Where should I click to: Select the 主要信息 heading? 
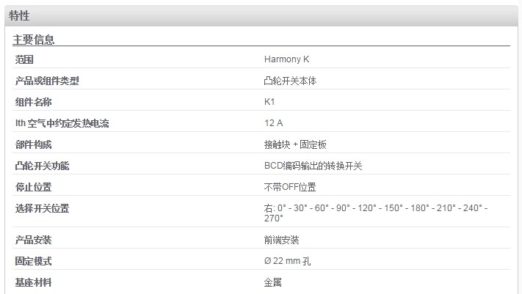[33, 40]
